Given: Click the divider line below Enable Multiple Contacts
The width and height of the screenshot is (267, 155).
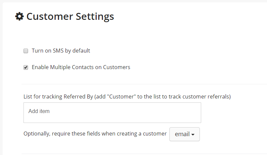Looking at the screenshot, I should [144, 84].
